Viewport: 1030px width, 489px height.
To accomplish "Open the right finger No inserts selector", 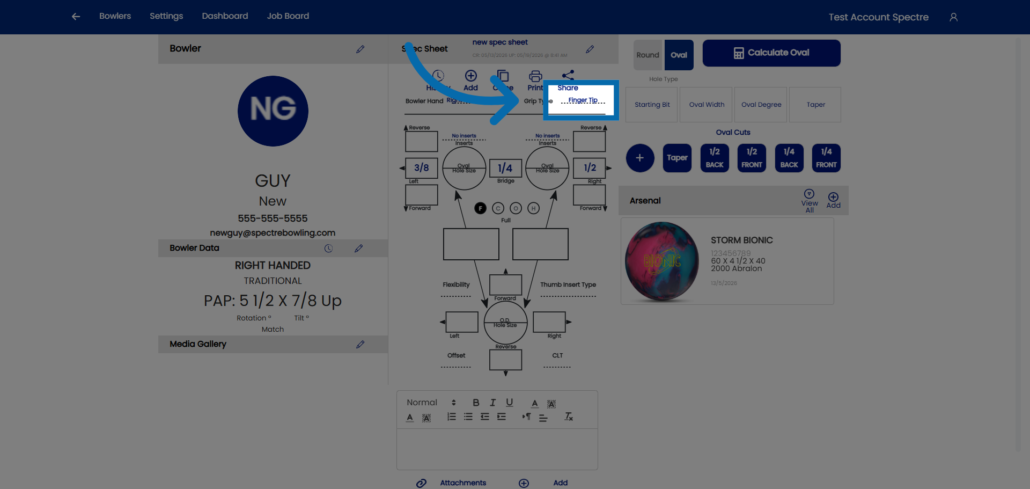I will tap(547, 136).
